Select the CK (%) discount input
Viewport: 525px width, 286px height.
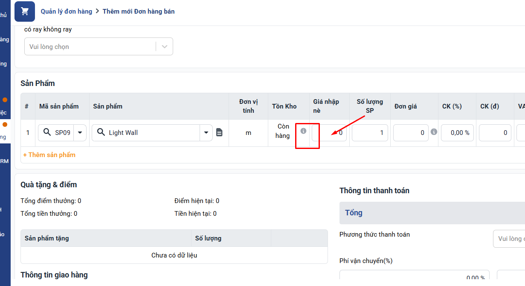pos(457,133)
